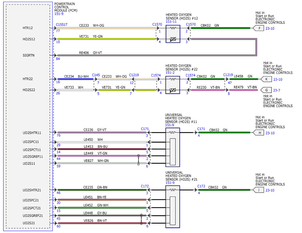This screenshot has height=233, width=302.
Task: Select the CE235 GN-BN wire label
Action: [x=96, y=187]
